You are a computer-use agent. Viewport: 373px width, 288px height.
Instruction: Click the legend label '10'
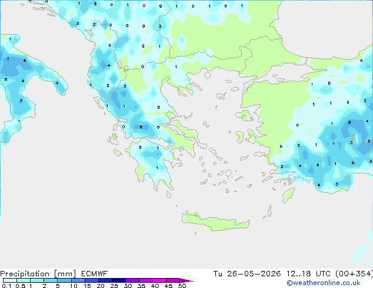(74, 286)
